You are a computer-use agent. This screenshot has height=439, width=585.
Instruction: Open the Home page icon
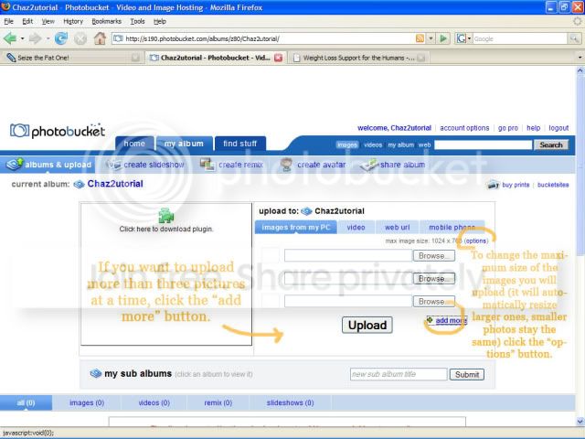pos(100,38)
